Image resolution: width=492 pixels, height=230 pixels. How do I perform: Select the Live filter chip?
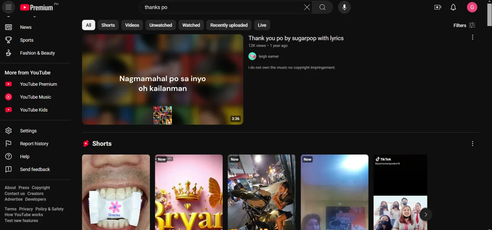click(x=262, y=25)
